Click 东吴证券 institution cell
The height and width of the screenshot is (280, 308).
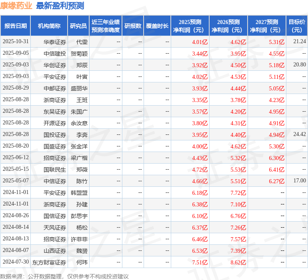tap(55, 112)
